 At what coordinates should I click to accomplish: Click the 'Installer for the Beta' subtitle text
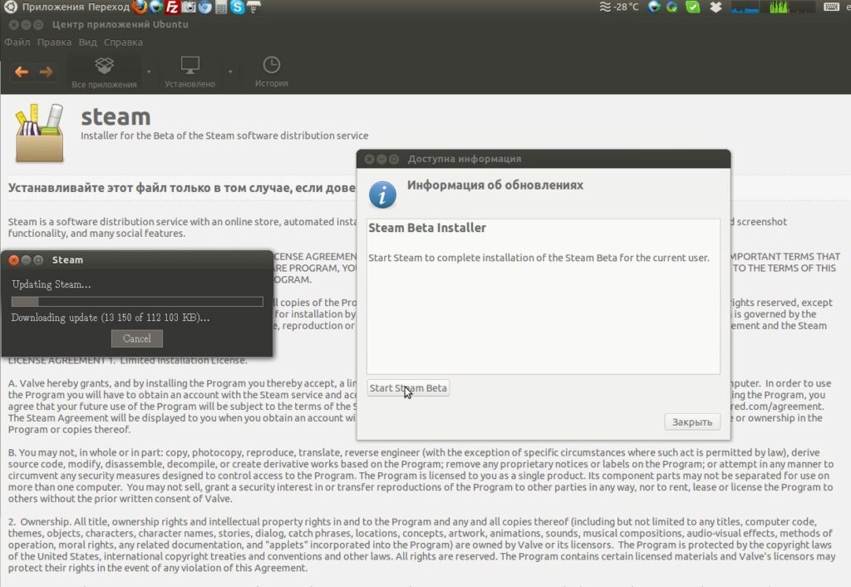click(x=224, y=136)
